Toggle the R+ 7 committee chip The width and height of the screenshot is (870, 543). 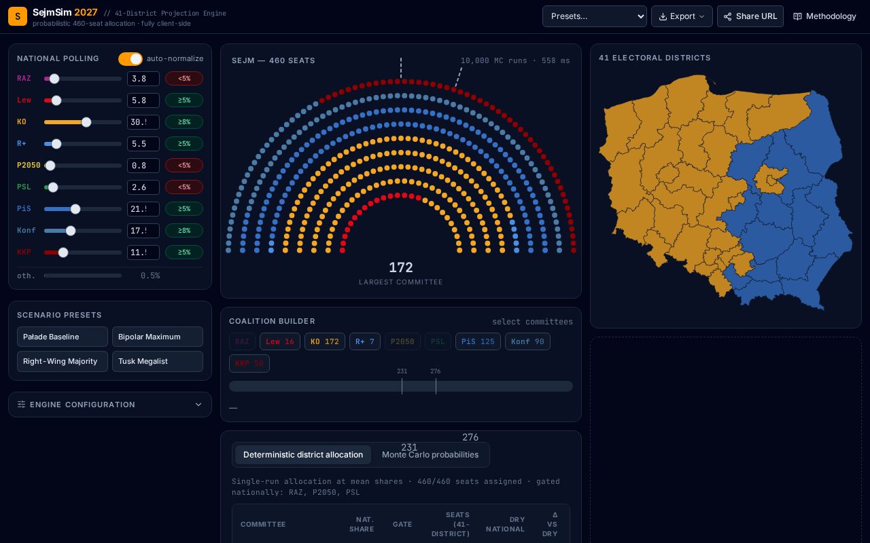click(365, 342)
